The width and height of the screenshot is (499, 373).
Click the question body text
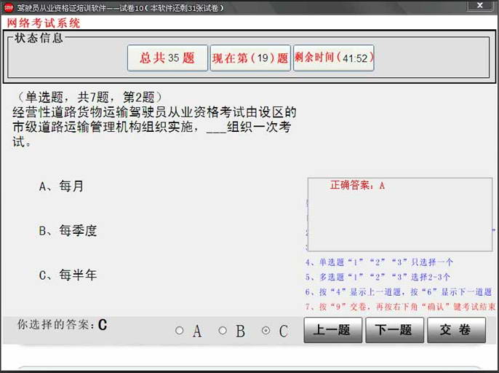click(x=154, y=127)
